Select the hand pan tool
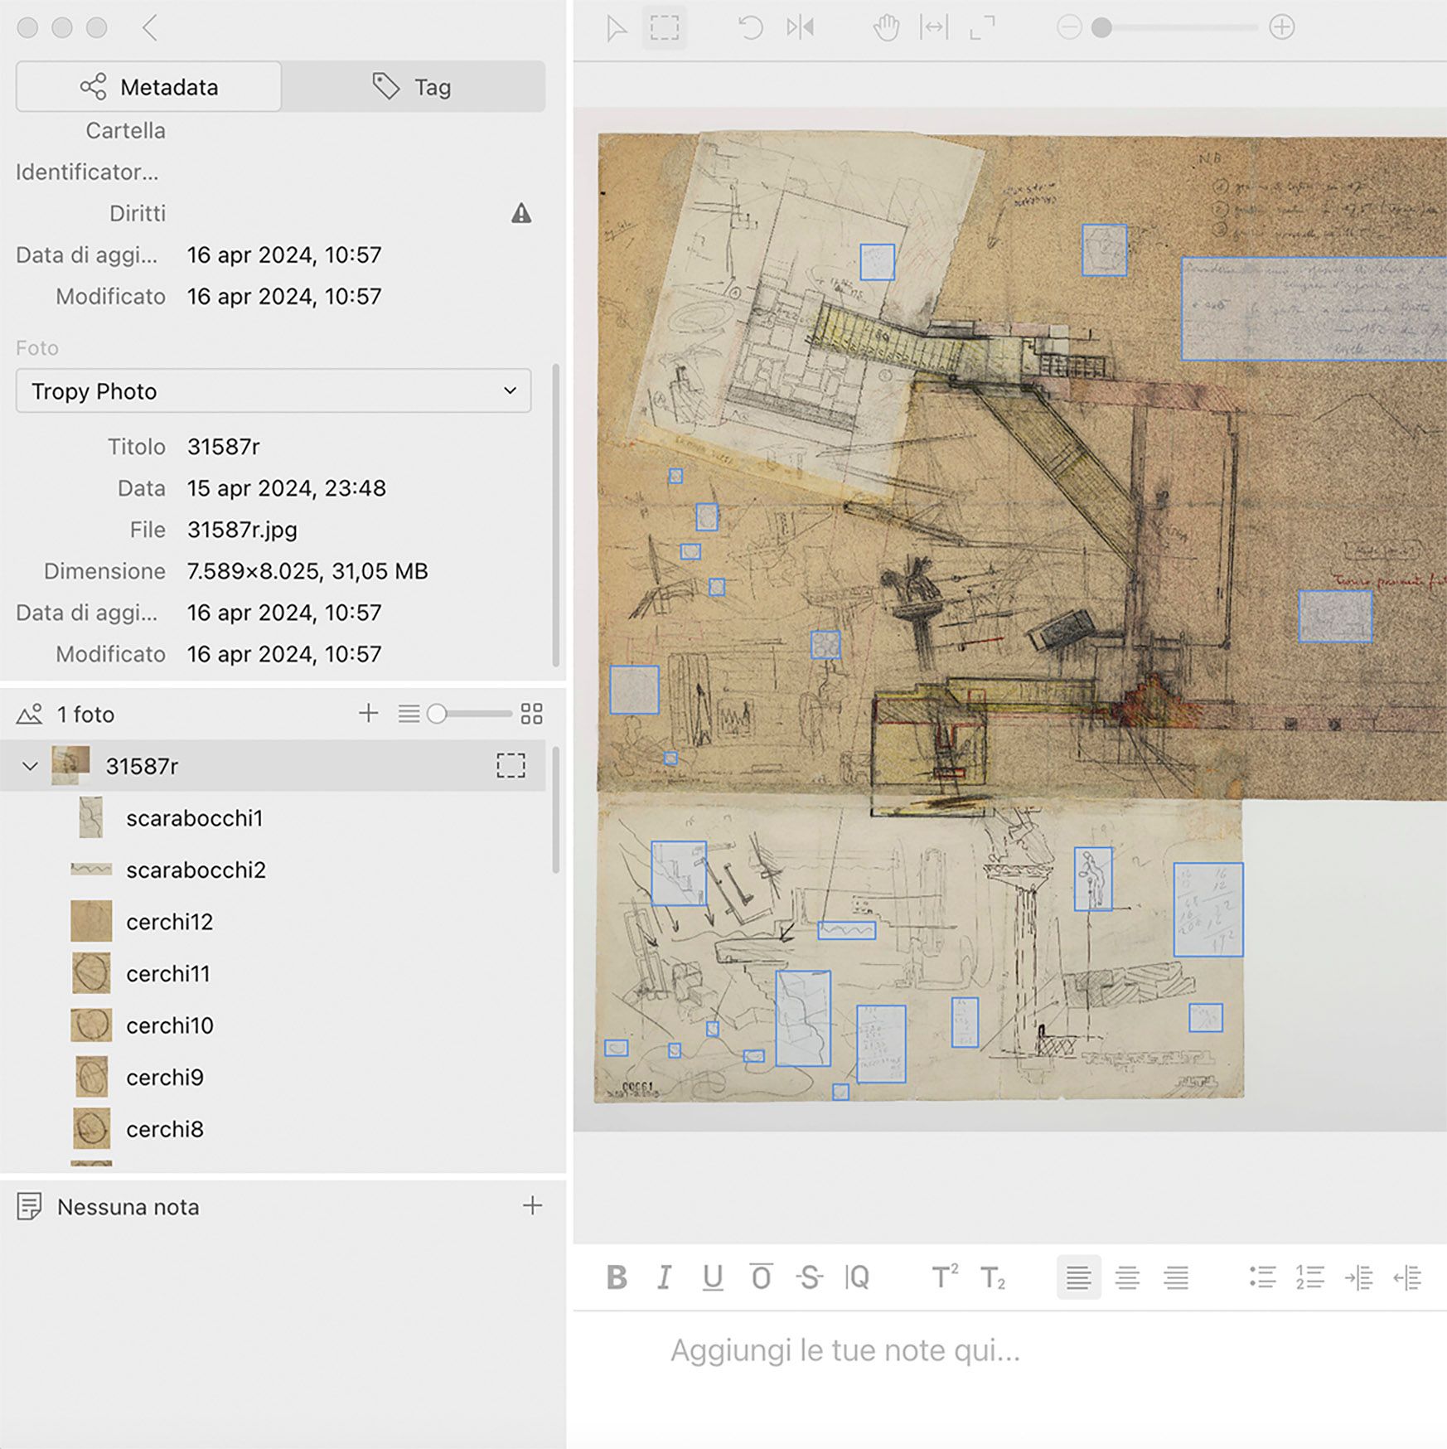 (886, 28)
